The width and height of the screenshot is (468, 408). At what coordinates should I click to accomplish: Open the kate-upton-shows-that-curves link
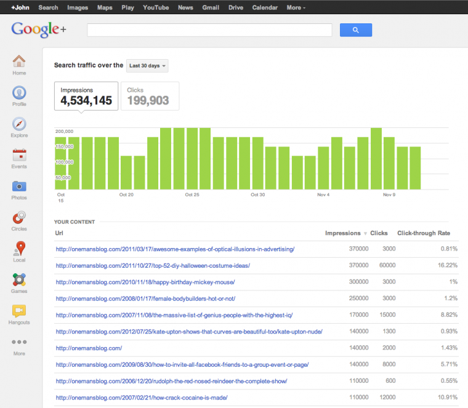[x=189, y=332]
